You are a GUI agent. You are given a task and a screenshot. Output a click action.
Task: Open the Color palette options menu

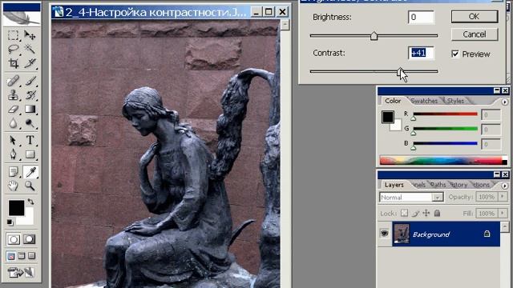pyautogui.click(x=504, y=102)
